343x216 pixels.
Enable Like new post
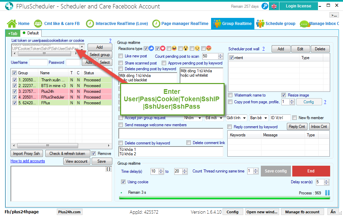(x=120, y=56)
